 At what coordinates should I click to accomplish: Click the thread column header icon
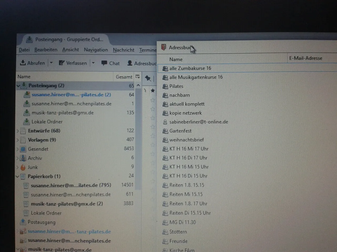click(x=145, y=91)
